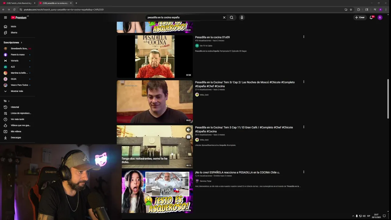Open Sin TV ni Cable channel

click(x=206, y=46)
